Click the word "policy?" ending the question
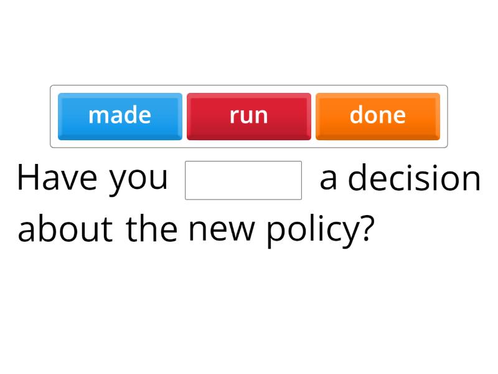 (321, 230)
